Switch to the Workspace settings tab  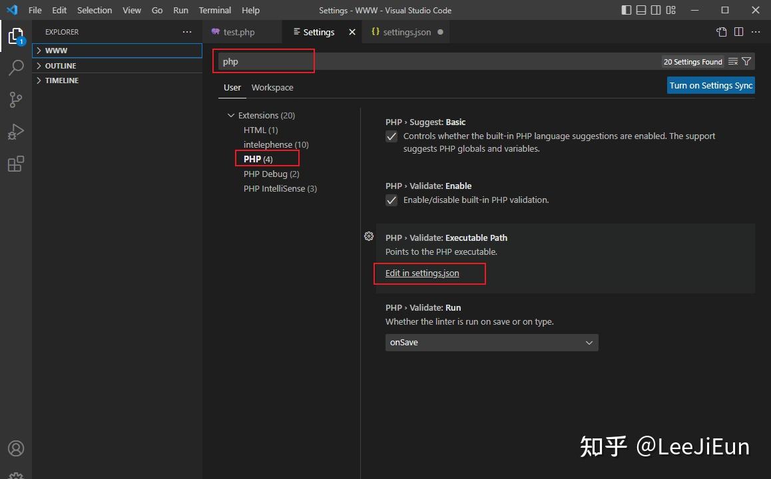(x=272, y=87)
